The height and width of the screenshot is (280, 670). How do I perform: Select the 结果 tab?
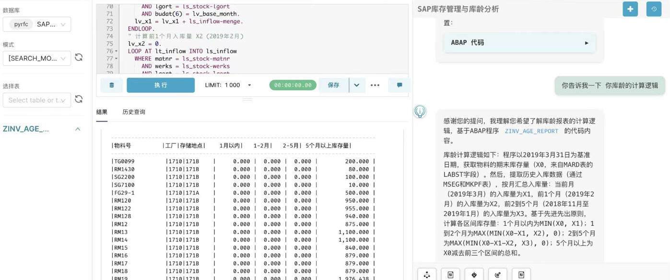point(102,112)
